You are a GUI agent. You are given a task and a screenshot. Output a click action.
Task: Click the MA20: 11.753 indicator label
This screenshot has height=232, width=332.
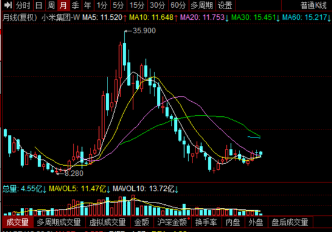point(205,17)
